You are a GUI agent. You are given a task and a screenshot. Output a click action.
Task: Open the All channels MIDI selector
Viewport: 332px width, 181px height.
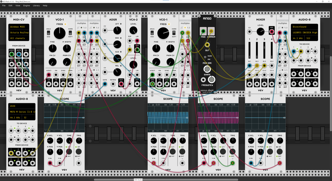(x=19, y=38)
